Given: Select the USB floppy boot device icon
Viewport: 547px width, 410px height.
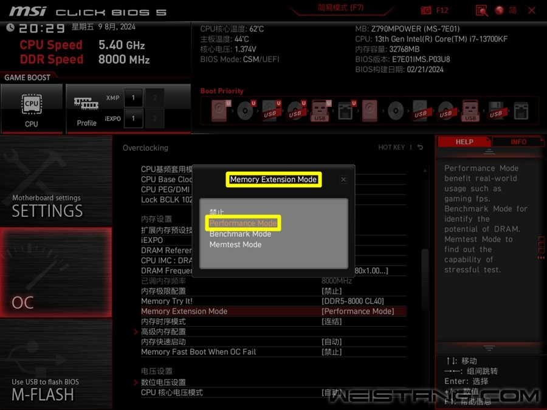Looking at the screenshot, I should (x=496, y=111).
